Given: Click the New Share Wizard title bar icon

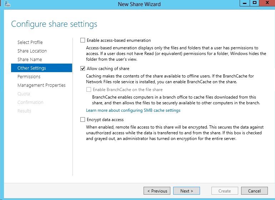Looking at the screenshot, I should (x=7, y=4).
